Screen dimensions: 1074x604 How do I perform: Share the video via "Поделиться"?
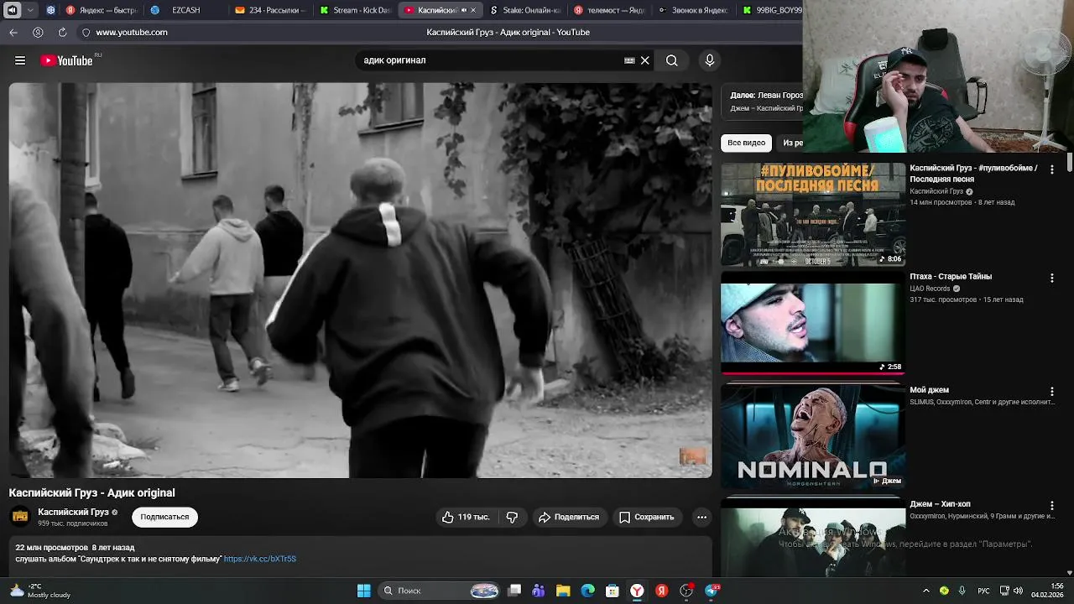(x=568, y=517)
